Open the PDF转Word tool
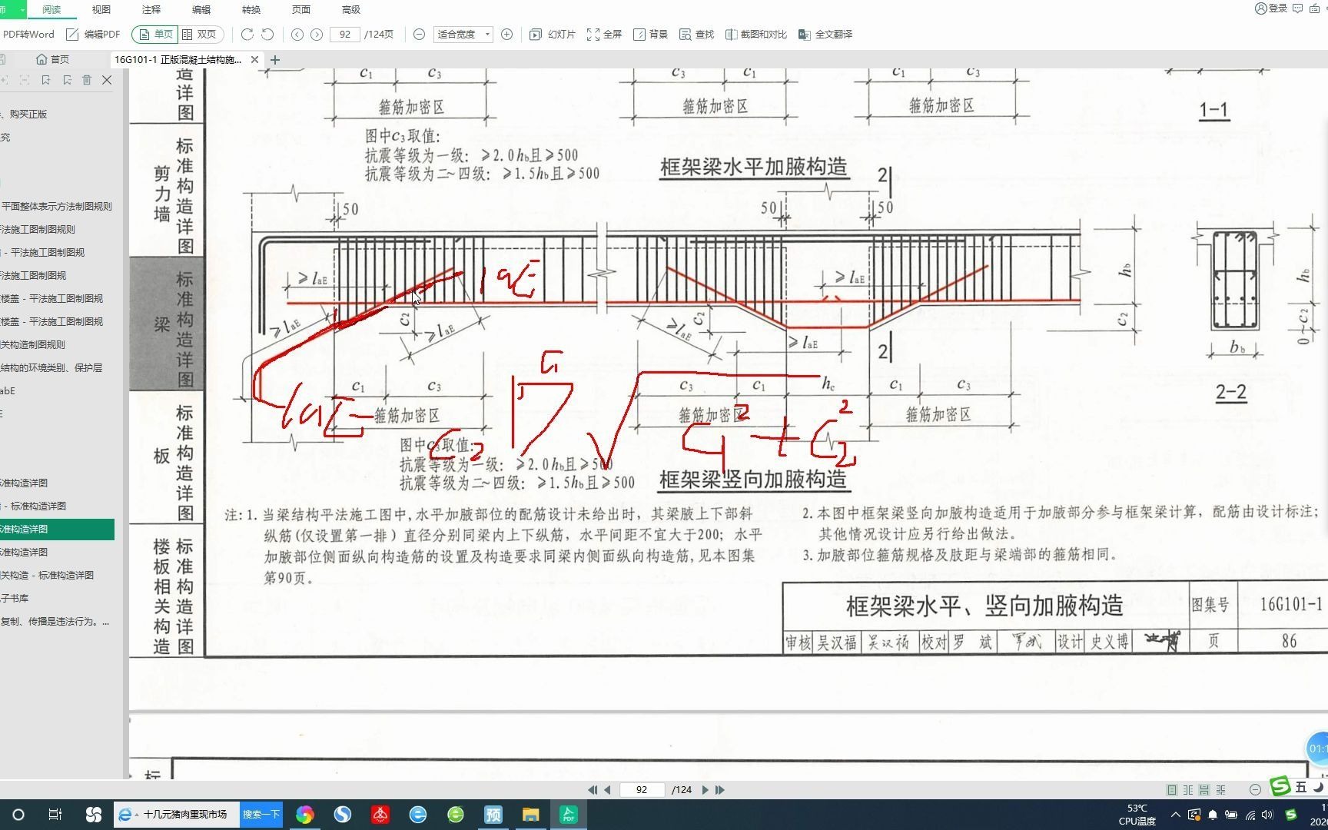The image size is (1328, 830). (28, 34)
